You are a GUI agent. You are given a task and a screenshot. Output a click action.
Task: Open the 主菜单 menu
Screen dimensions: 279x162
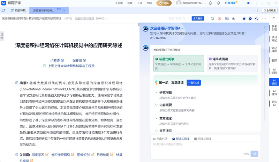pos(119,3)
